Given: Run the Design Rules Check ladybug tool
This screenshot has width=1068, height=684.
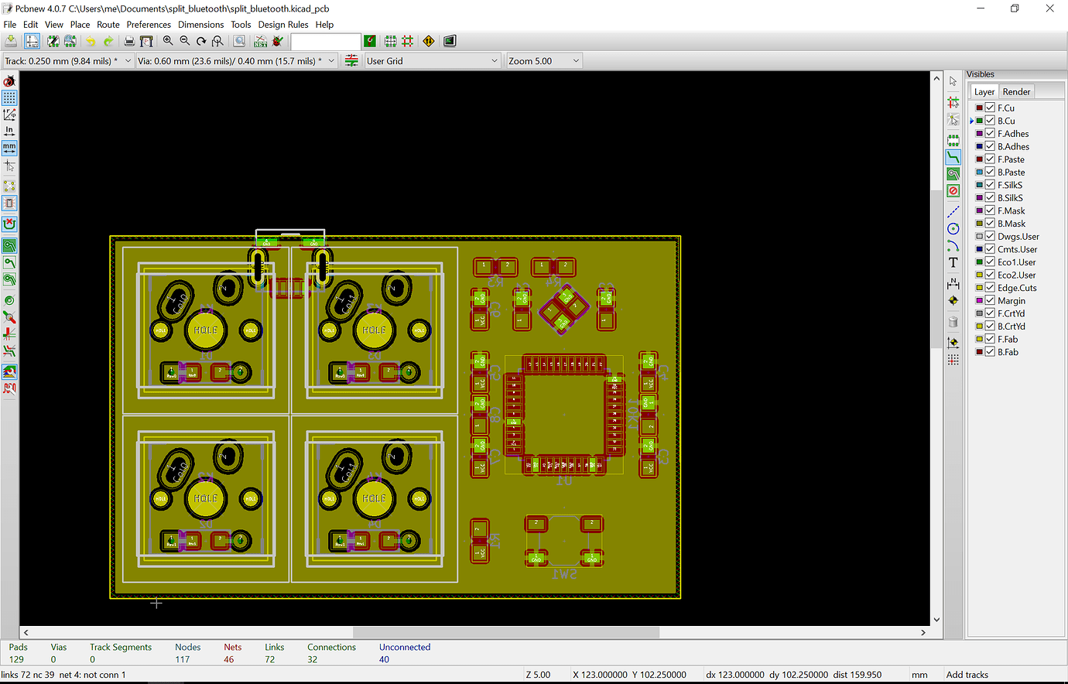Looking at the screenshot, I should pos(276,41).
